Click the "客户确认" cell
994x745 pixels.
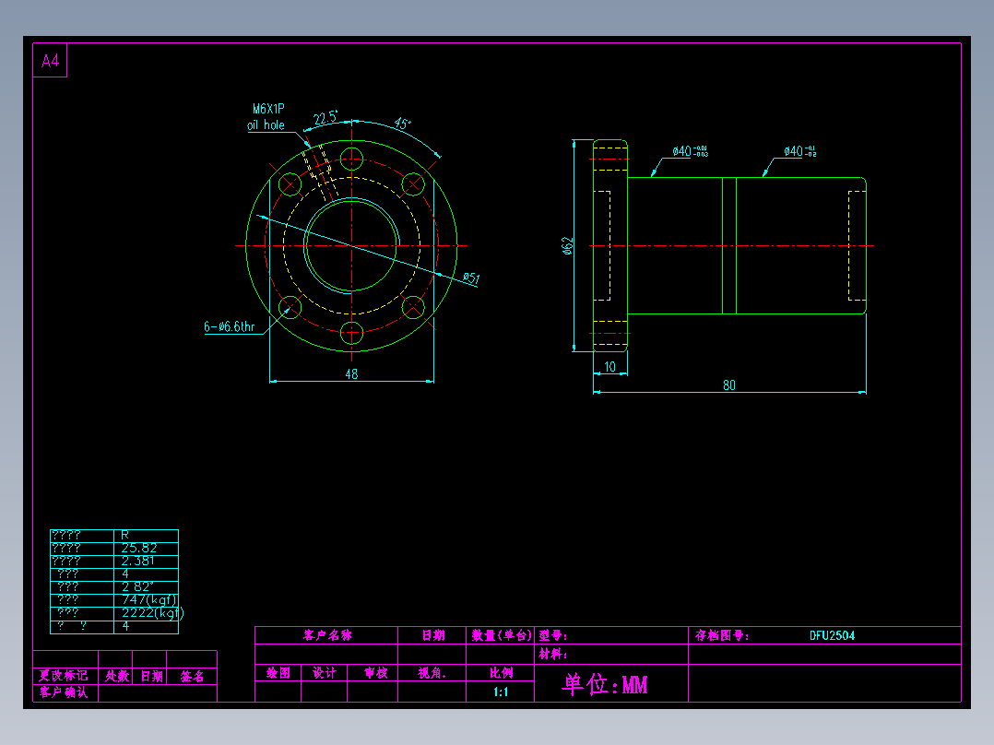coord(64,692)
